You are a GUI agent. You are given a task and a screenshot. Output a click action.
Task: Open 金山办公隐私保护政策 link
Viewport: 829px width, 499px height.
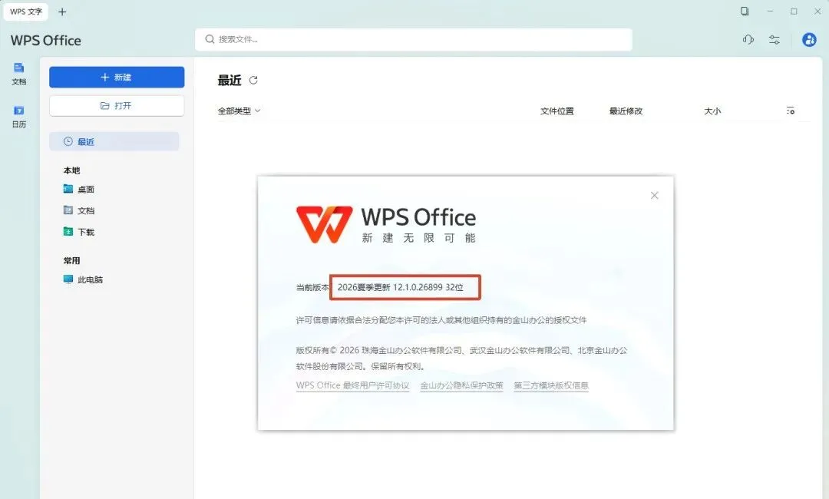click(x=461, y=385)
